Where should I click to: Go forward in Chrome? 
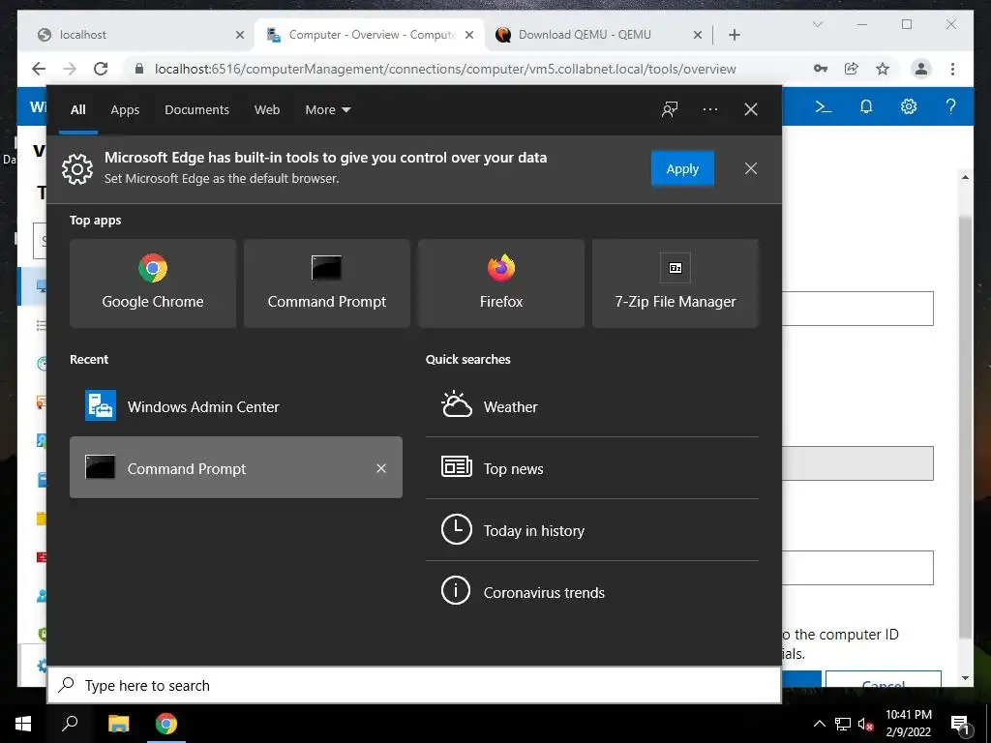click(70, 69)
